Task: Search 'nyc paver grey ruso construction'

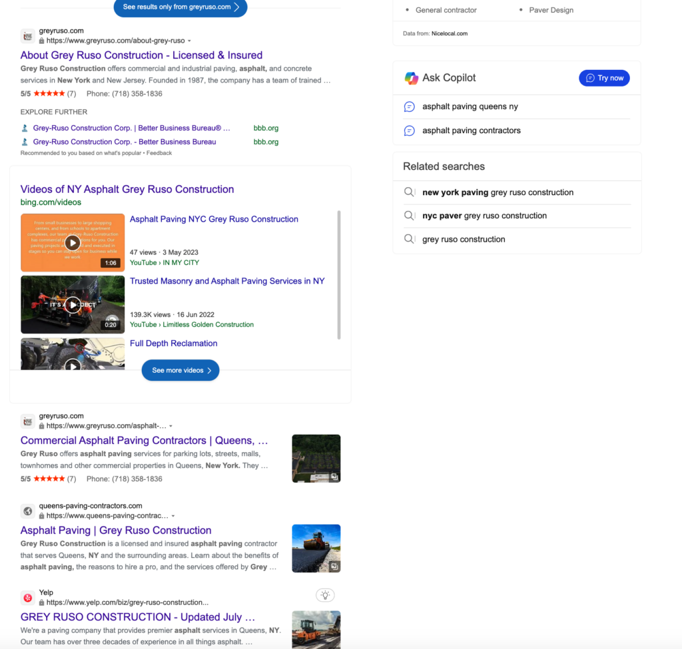Action: [485, 216]
